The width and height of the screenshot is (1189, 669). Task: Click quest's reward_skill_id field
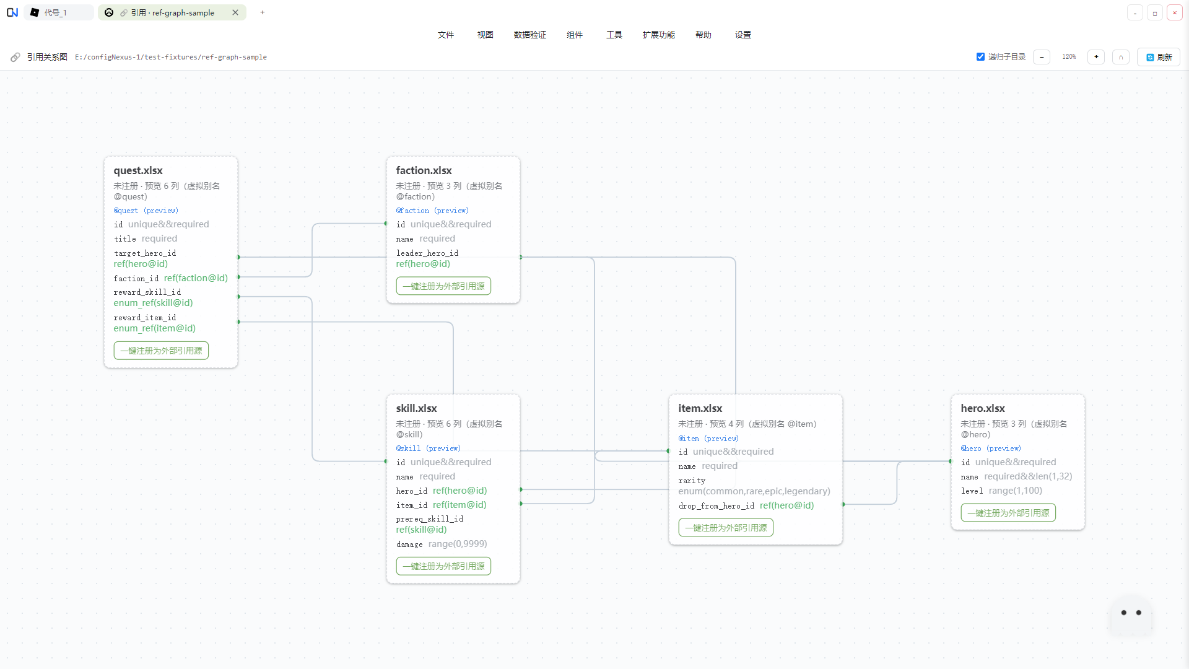[171, 297]
